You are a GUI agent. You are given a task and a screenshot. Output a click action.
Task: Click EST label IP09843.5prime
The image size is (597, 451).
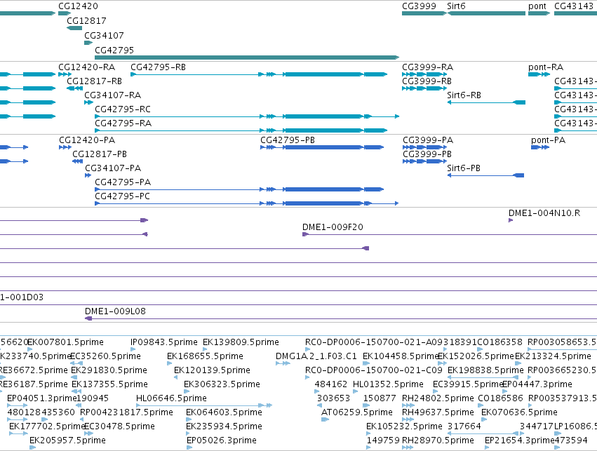163,342
